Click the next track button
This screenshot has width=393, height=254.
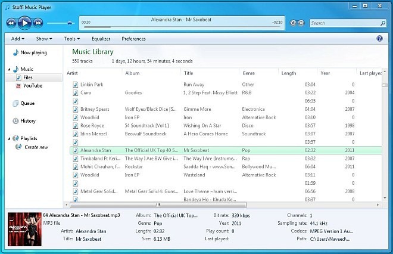[38, 23]
